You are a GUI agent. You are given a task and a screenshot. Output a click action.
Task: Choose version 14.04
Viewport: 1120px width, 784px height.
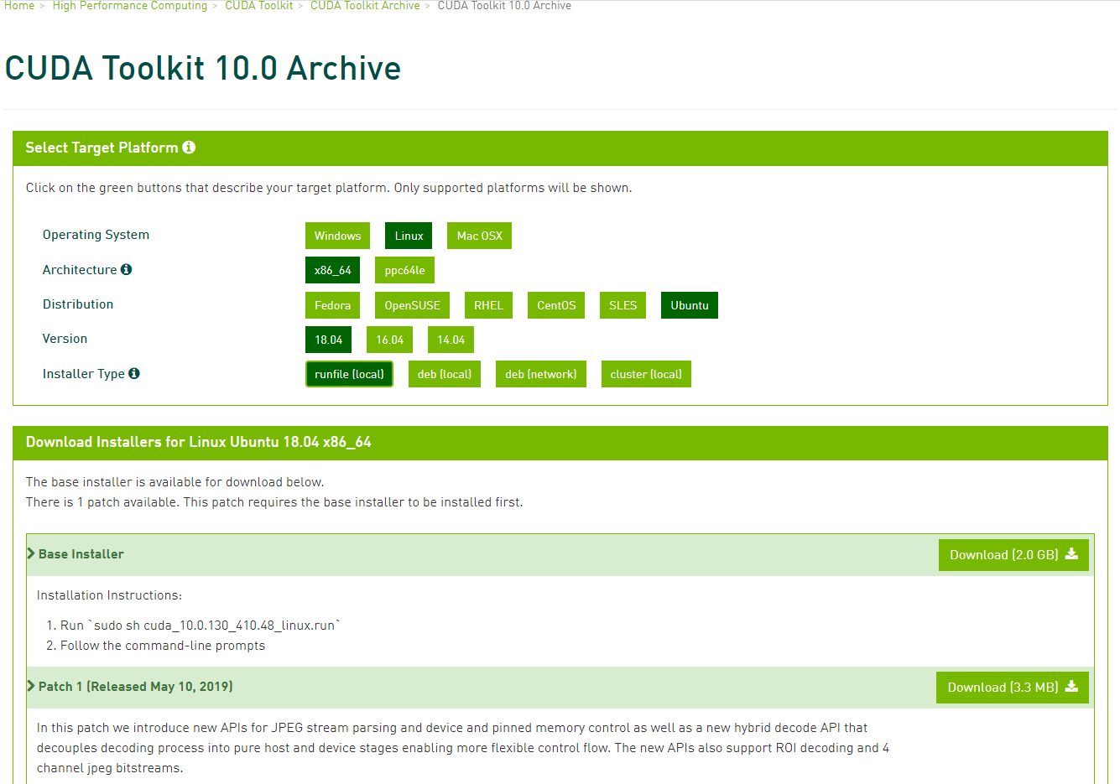(451, 340)
